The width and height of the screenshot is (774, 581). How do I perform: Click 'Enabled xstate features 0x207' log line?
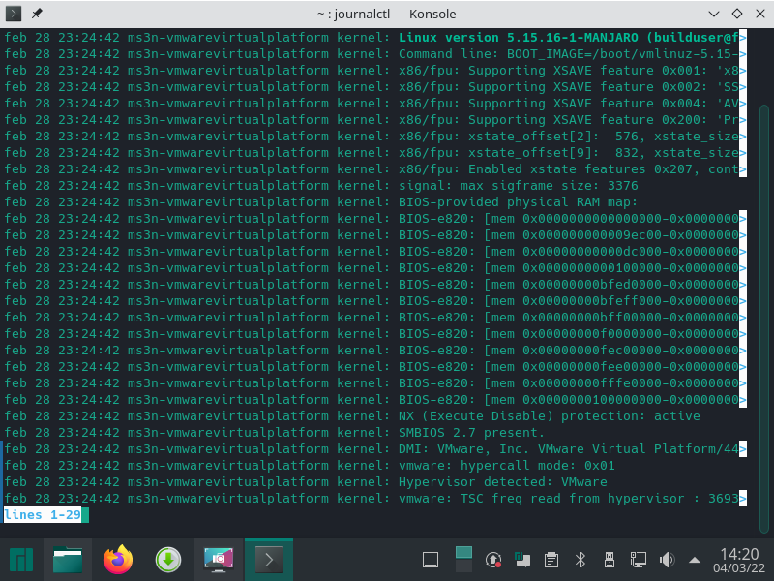[x=375, y=169]
